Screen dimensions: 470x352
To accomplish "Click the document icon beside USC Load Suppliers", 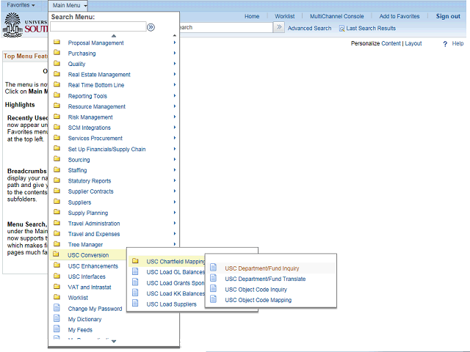I will [135, 304].
